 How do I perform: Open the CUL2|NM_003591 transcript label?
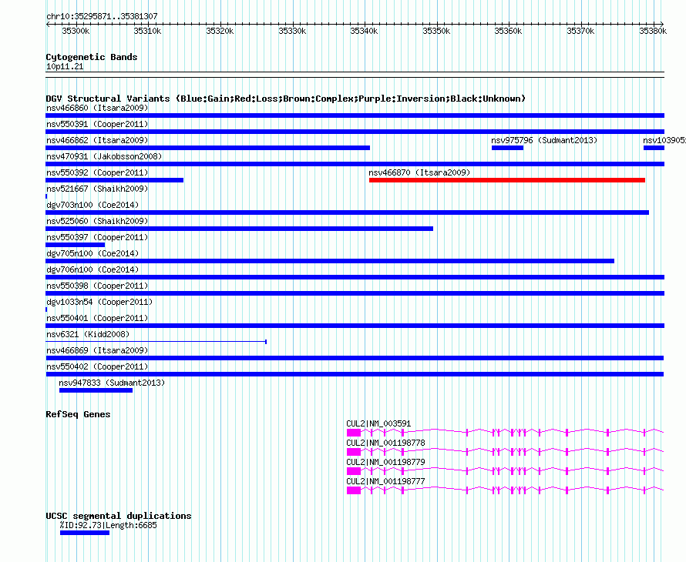(x=378, y=423)
